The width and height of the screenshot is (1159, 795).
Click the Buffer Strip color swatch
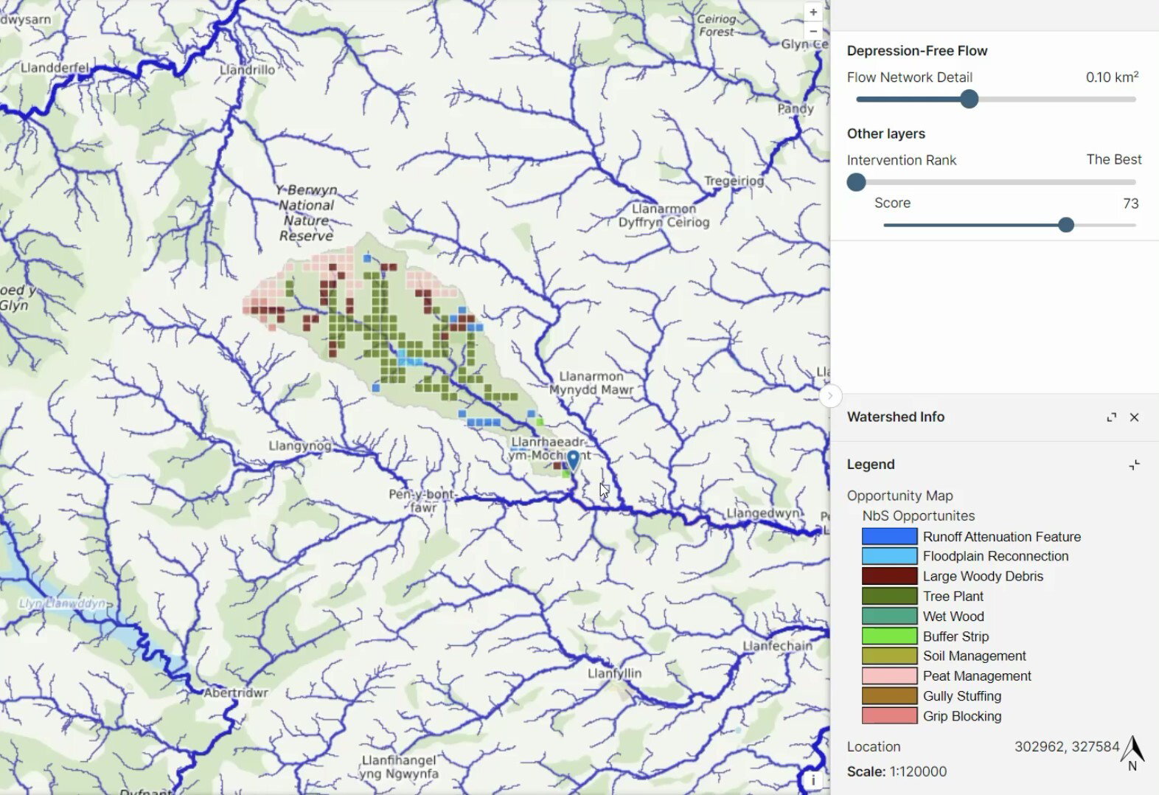tap(890, 636)
